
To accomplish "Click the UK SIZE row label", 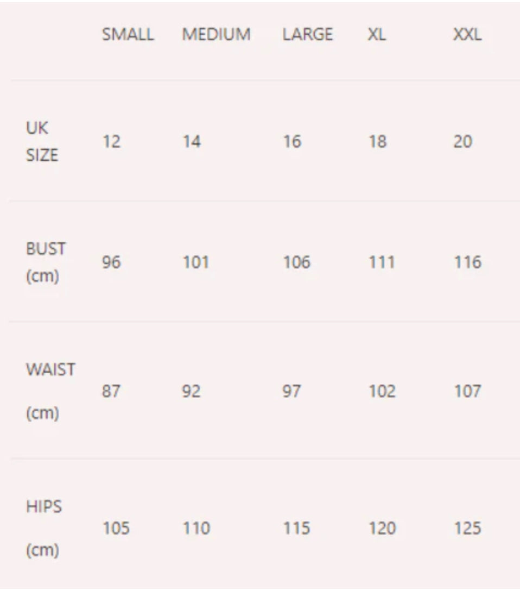I will tap(42, 141).
